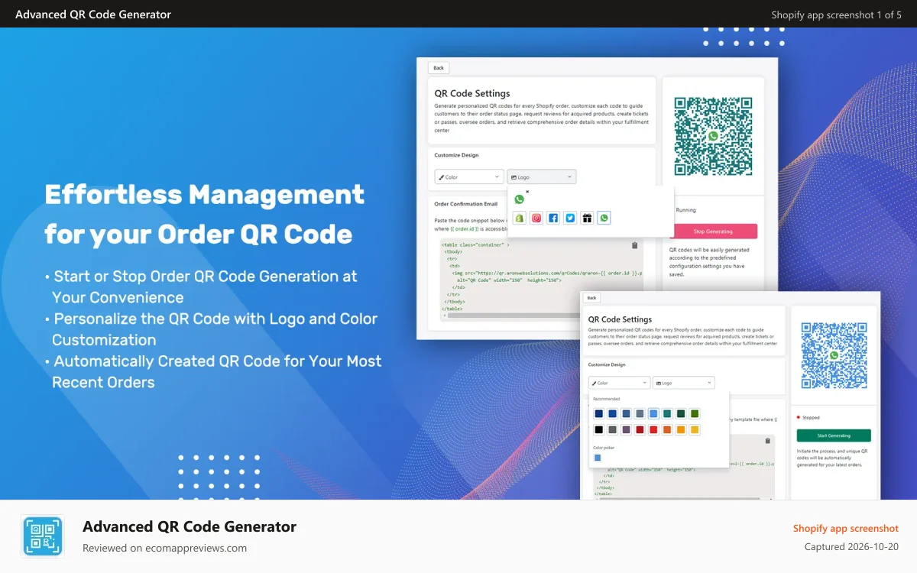
Task: Open the custom Color picker square
Action: tap(598, 458)
